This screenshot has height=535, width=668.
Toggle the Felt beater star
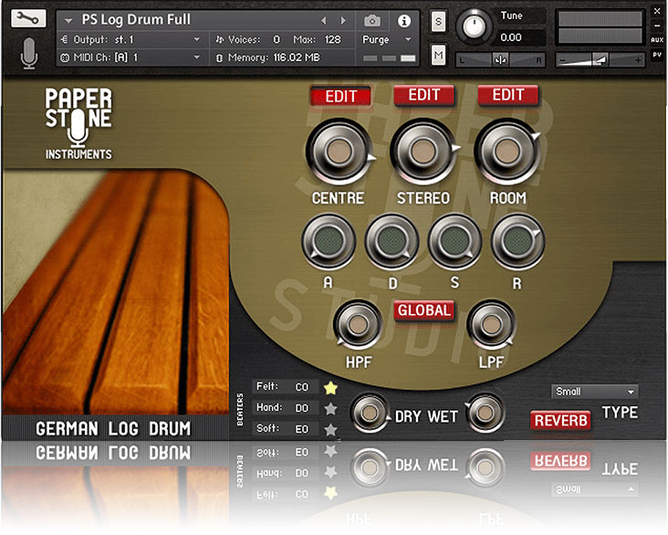[330, 388]
